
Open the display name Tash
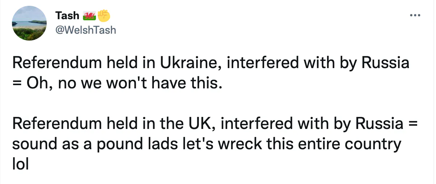tap(67, 16)
